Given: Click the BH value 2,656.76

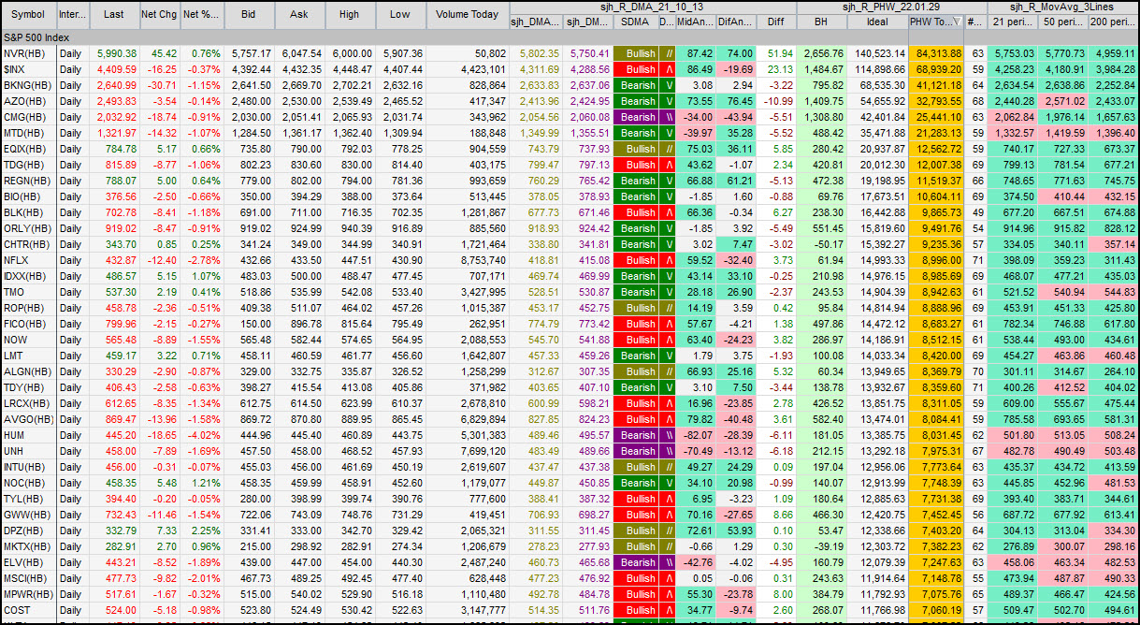Looking at the screenshot, I should (821, 53).
